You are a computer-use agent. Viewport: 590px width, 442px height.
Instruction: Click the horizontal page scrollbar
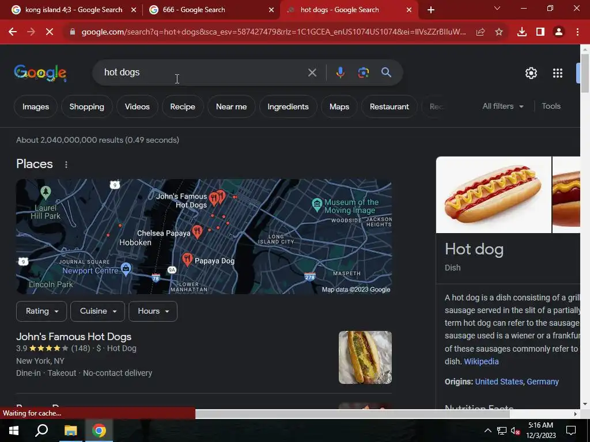tap(352, 414)
